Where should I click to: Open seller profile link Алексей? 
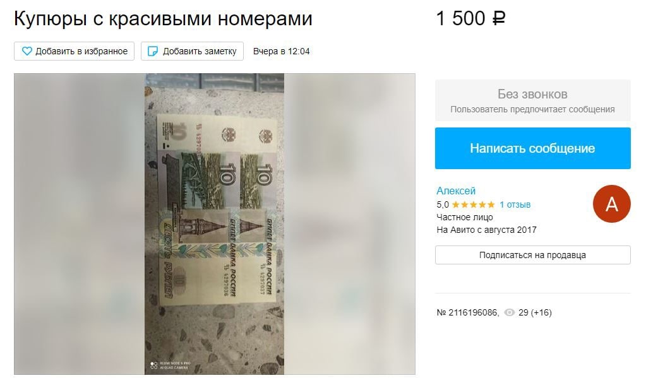click(456, 191)
